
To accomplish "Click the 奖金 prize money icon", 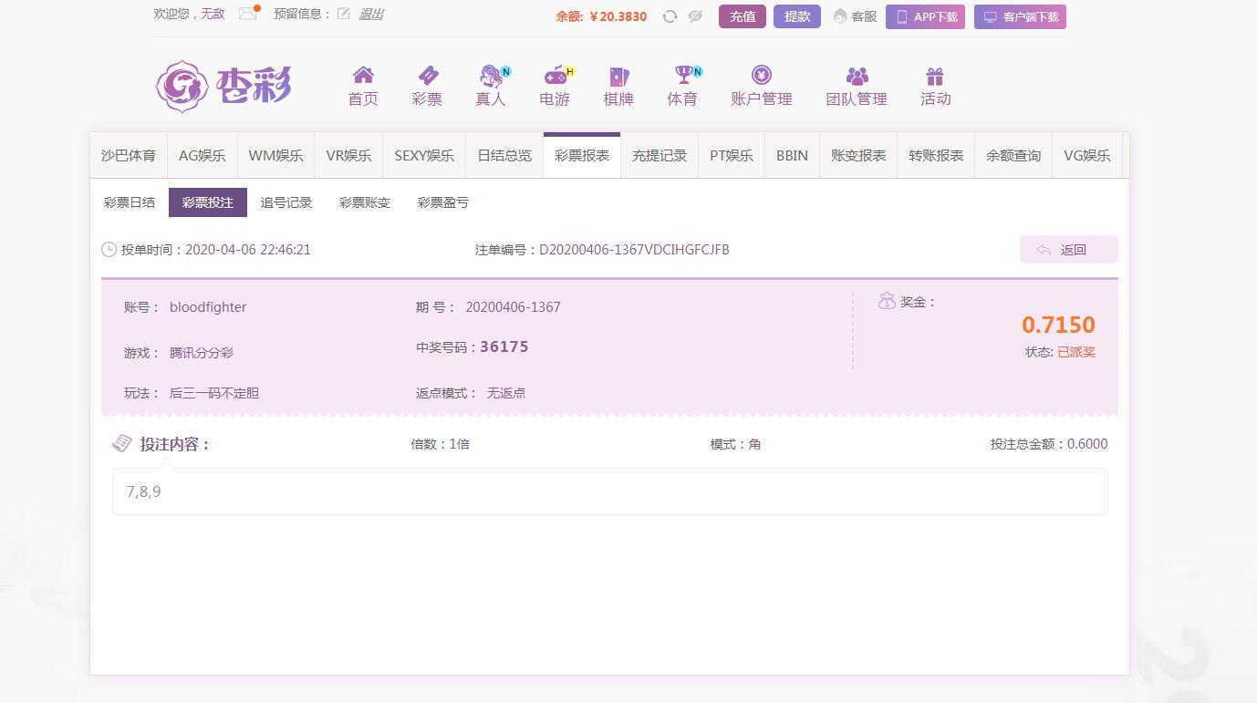I will click(887, 301).
